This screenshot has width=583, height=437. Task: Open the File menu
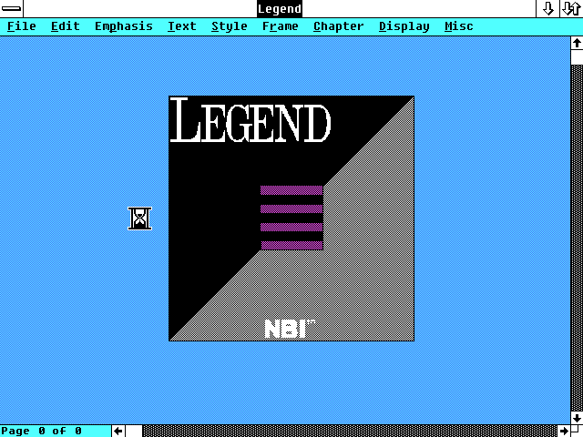point(22,26)
